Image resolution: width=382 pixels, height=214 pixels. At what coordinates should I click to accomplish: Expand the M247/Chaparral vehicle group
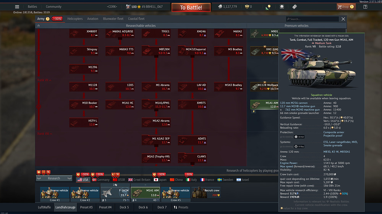(x=192, y=51)
